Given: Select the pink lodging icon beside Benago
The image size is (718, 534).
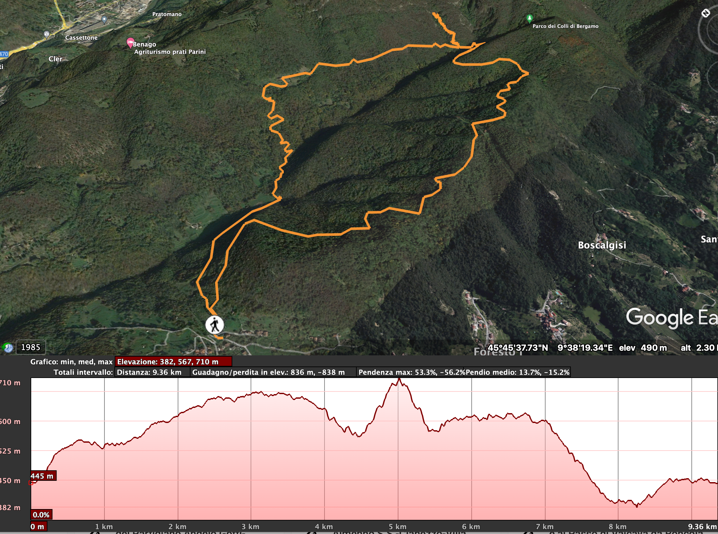Looking at the screenshot, I should click(x=130, y=43).
